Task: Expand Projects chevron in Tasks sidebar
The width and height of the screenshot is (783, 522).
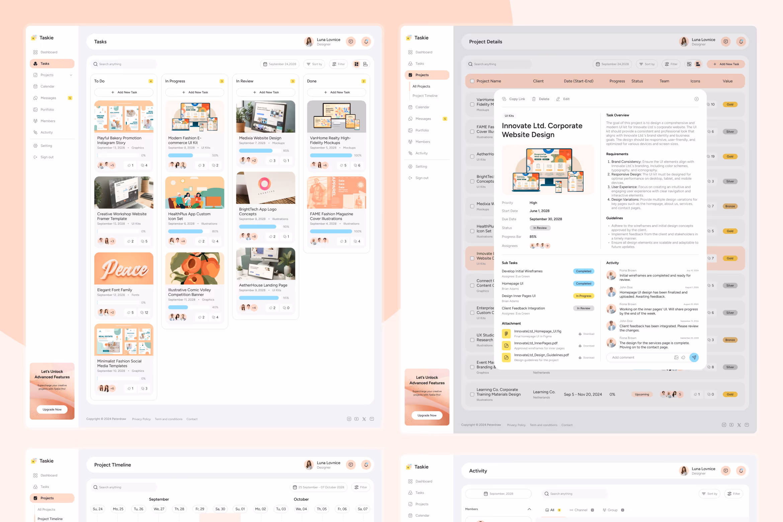Action: pyautogui.click(x=71, y=75)
